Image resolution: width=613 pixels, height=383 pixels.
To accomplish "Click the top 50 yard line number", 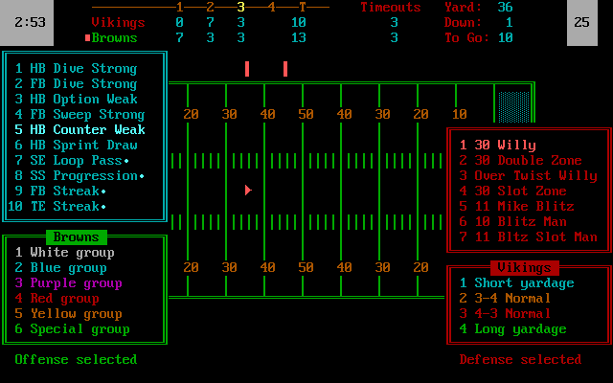I will pos(306,114).
